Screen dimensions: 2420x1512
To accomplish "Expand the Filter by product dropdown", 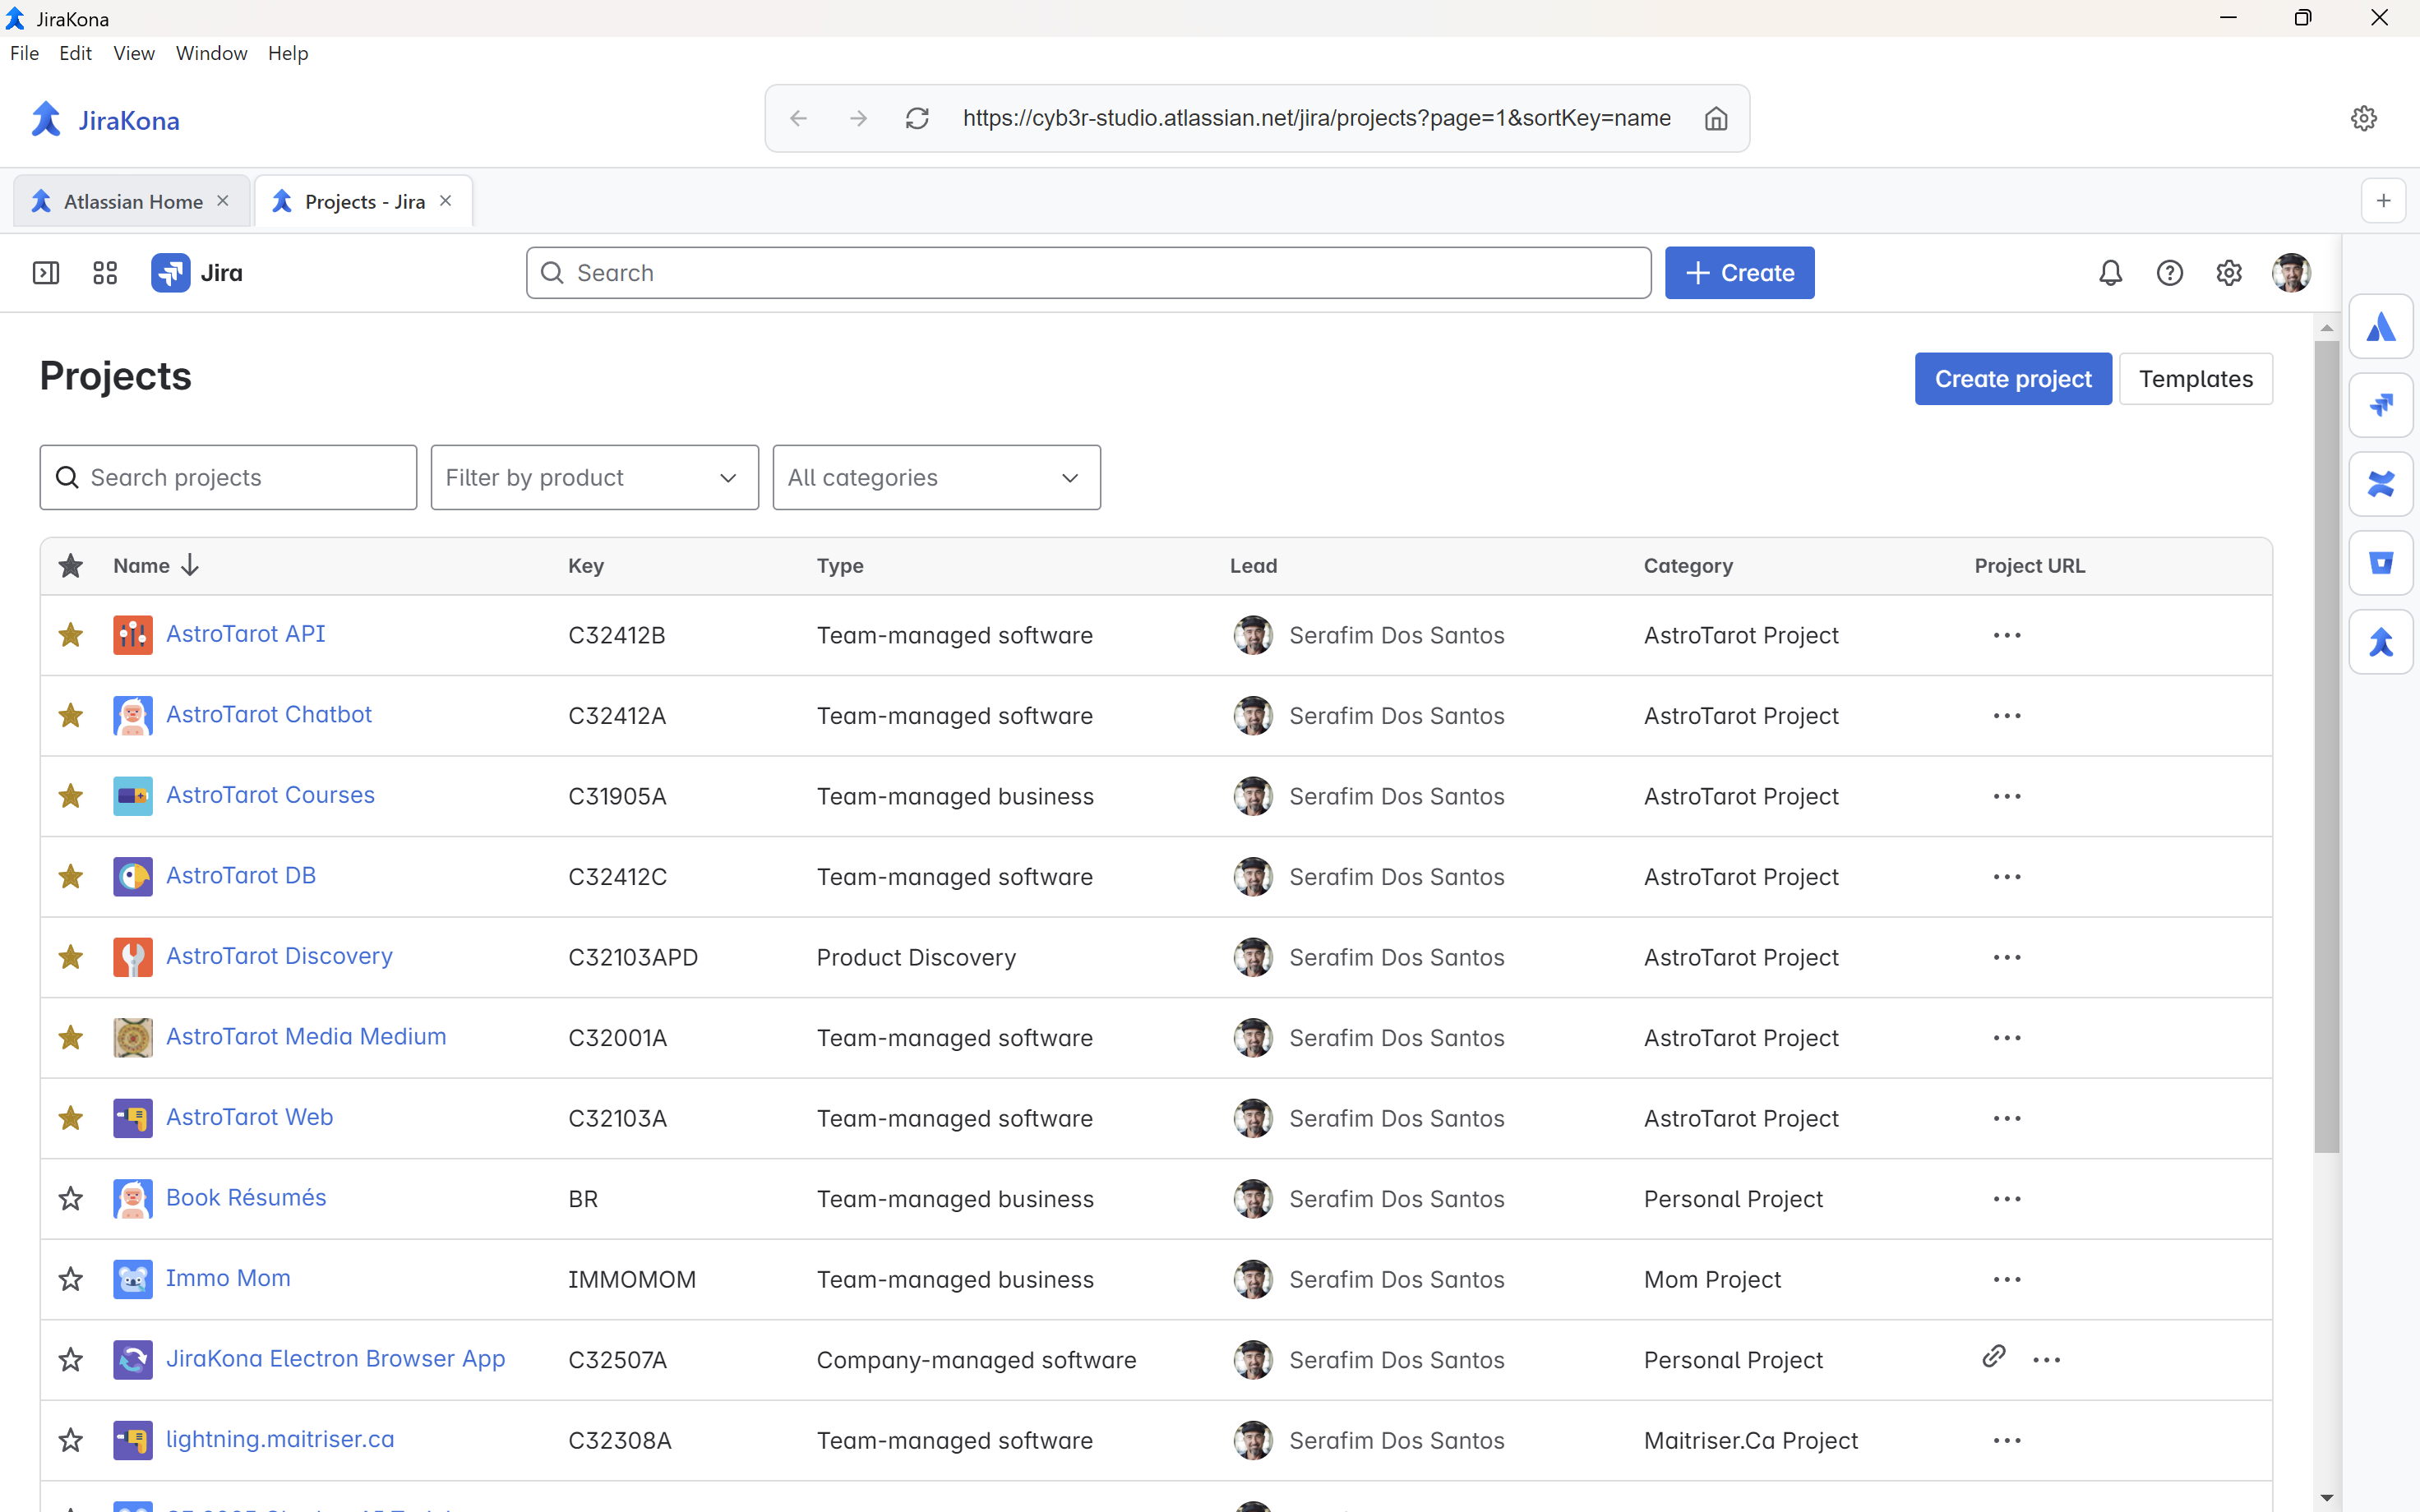I will tap(594, 477).
